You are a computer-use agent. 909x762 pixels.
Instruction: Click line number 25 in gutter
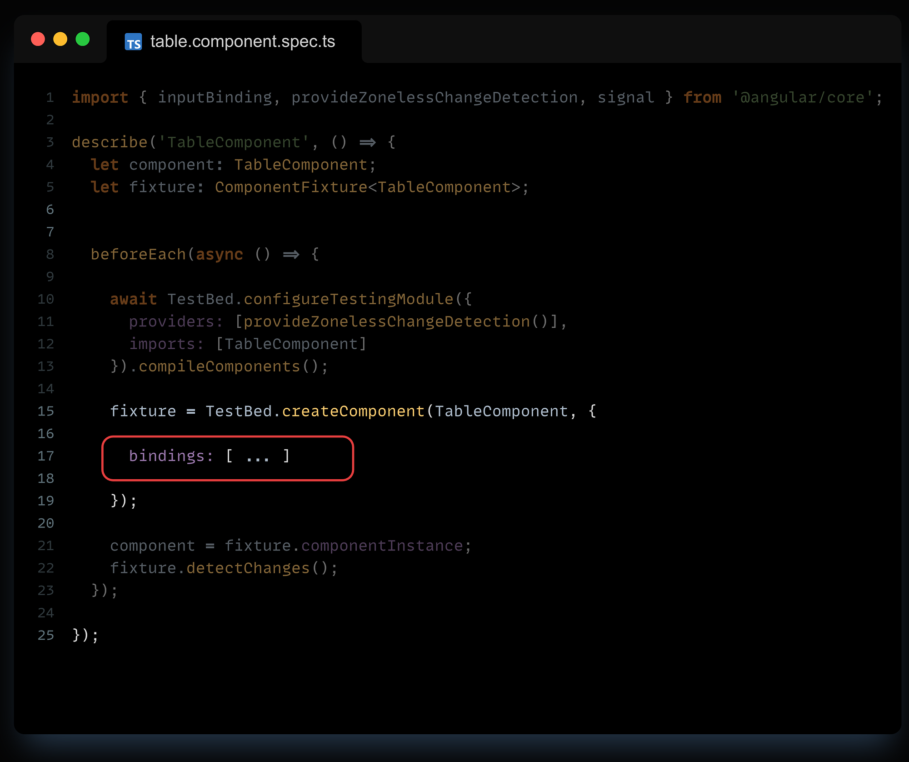(x=45, y=635)
